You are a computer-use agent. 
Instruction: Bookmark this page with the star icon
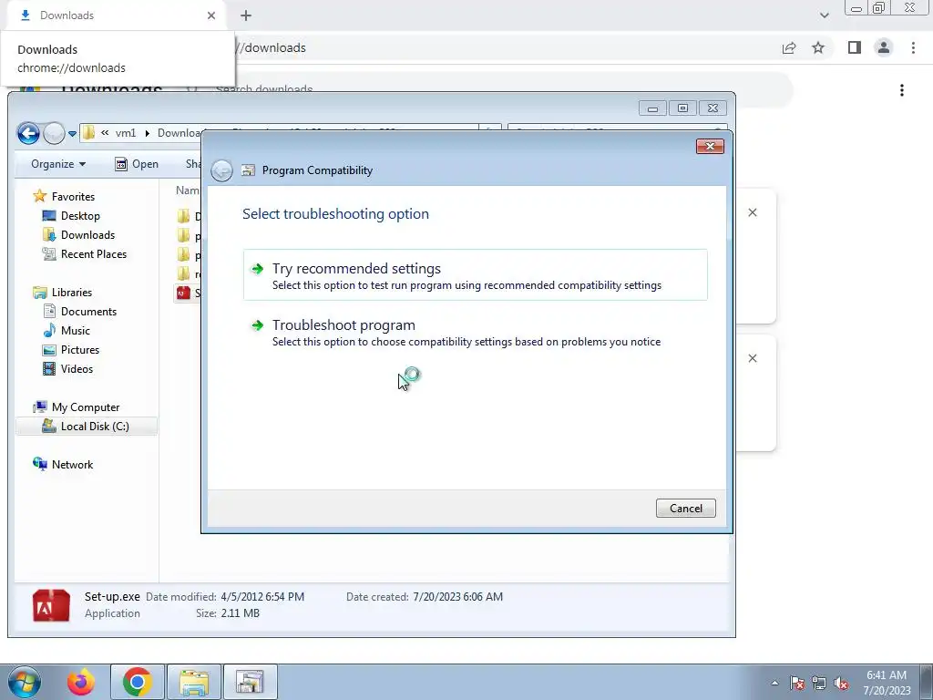point(818,47)
